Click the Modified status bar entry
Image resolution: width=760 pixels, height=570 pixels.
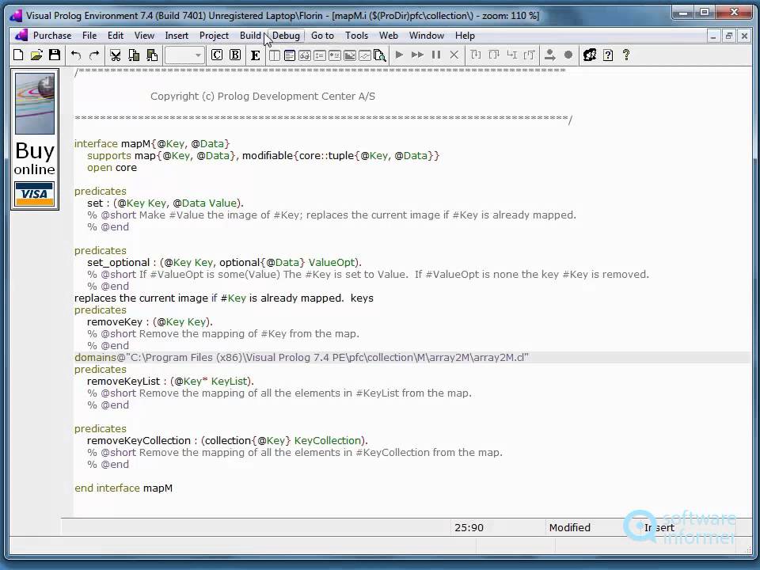(x=569, y=527)
